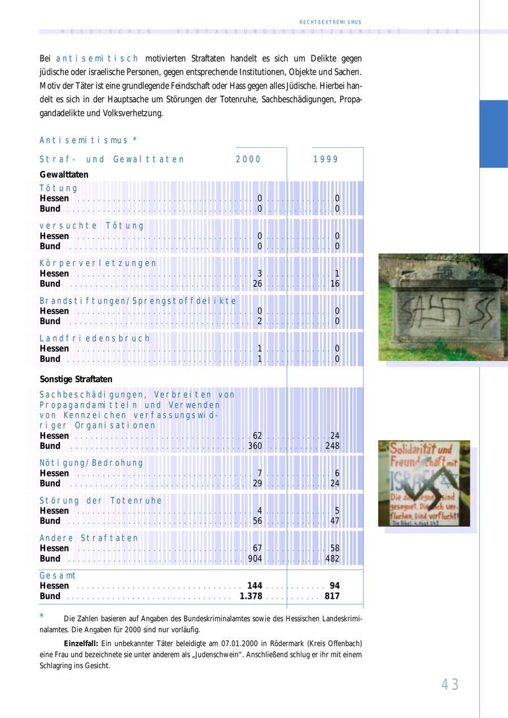
Task: Click the 'Brandstiftungen/Sprengstoffdelikte' row heading
Action: 138,301
